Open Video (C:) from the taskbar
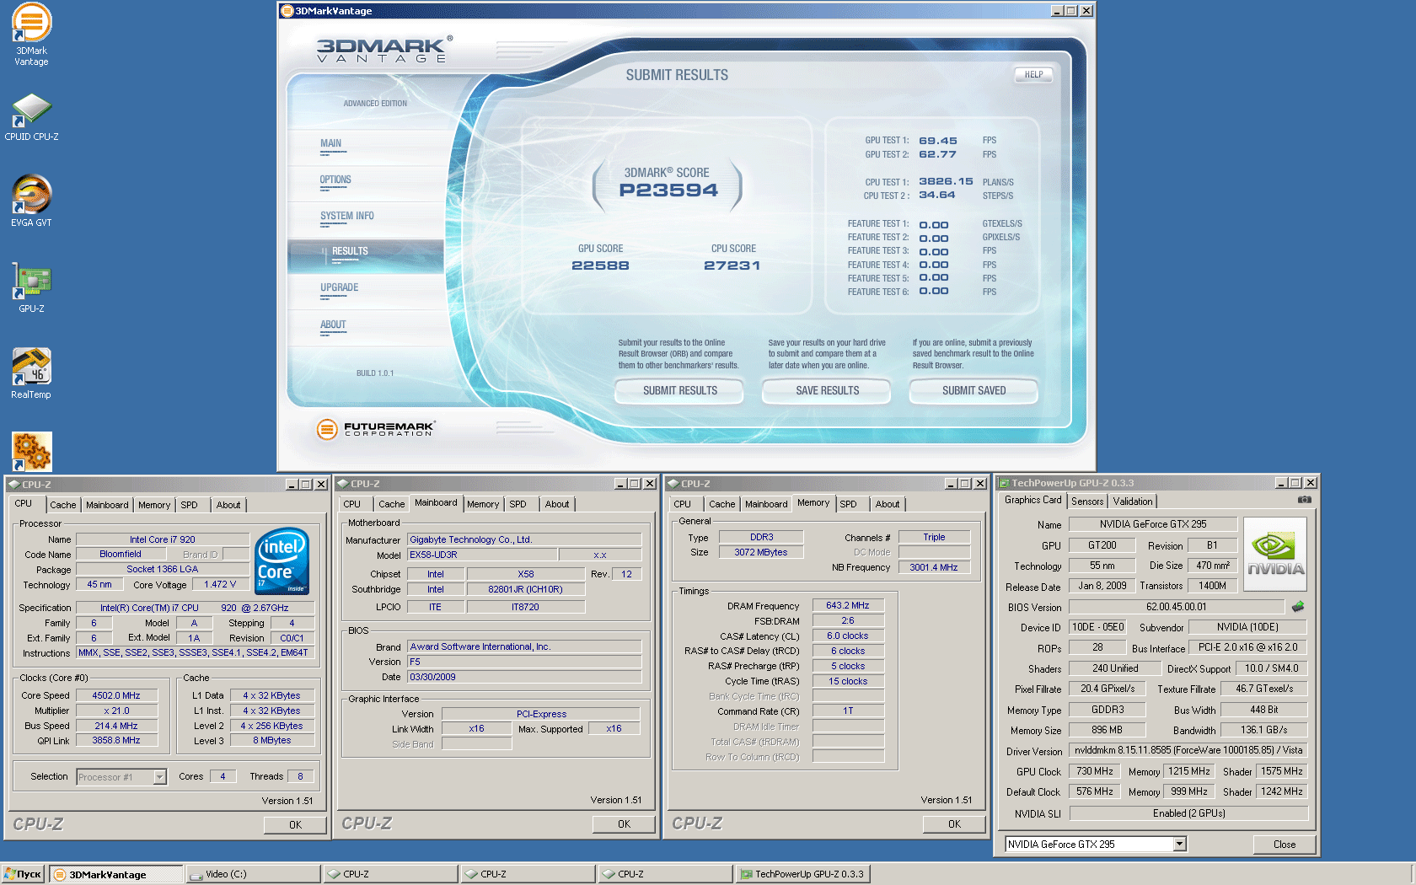The image size is (1416, 885). pos(253,874)
